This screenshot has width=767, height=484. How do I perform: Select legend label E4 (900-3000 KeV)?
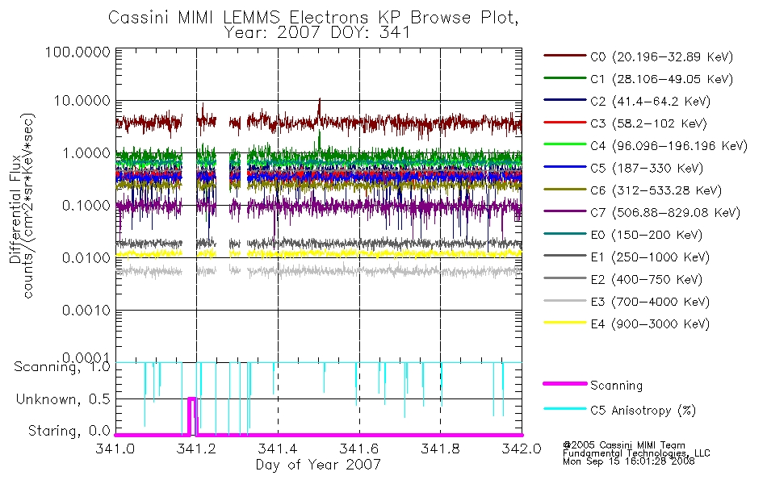coord(650,324)
